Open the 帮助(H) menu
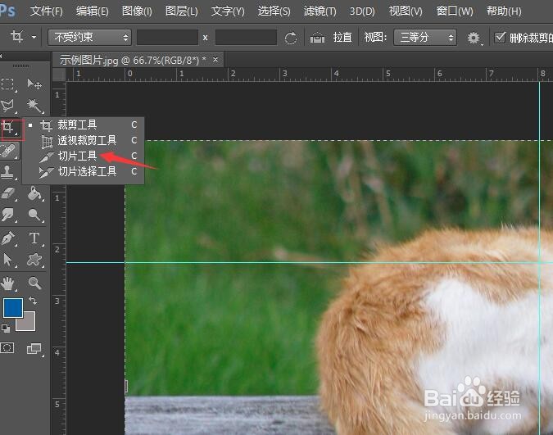 (x=504, y=11)
